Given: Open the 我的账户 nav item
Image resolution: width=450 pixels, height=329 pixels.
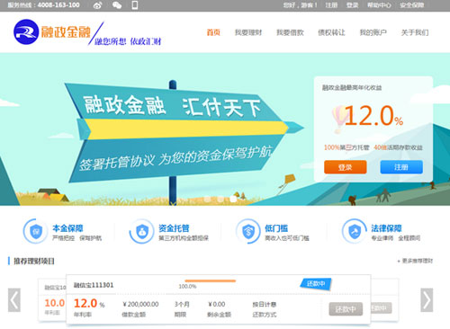Looking at the screenshot, I should [x=373, y=32].
